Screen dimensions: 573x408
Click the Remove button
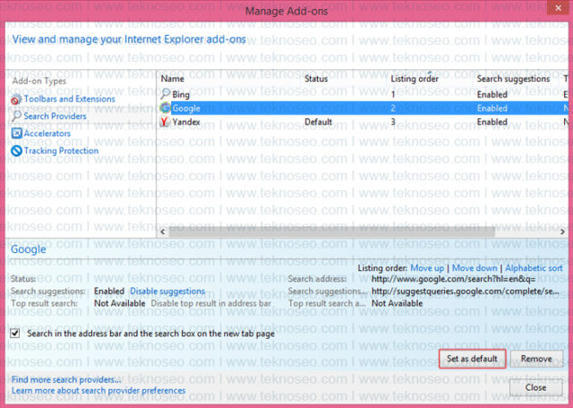click(536, 359)
